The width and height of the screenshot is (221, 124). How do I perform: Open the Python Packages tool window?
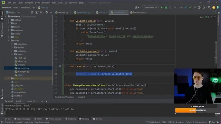click(22, 119)
